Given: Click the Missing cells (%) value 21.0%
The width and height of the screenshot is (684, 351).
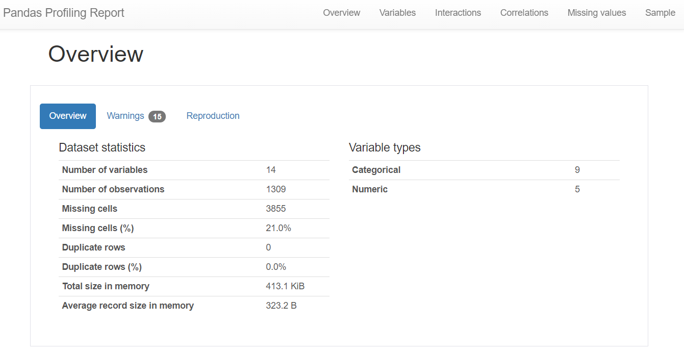Looking at the screenshot, I should 278,228.
